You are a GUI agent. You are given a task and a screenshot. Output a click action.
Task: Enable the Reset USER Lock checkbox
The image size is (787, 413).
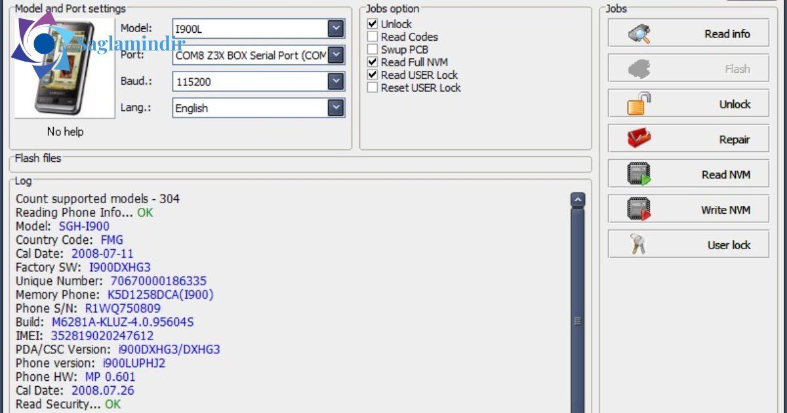pyautogui.click(x=373, y=87)
